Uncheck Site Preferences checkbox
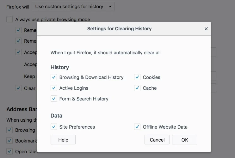This screenshot has width=235, height=158. click(54, 127)
